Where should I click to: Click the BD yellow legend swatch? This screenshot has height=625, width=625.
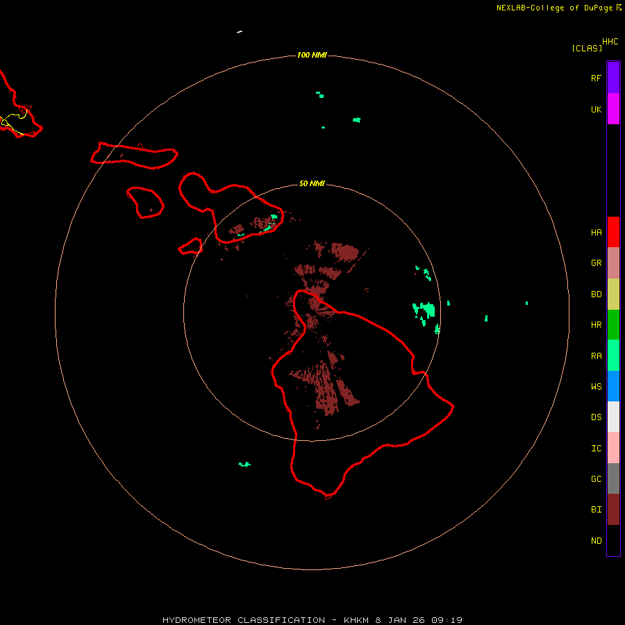coord(613,294)
